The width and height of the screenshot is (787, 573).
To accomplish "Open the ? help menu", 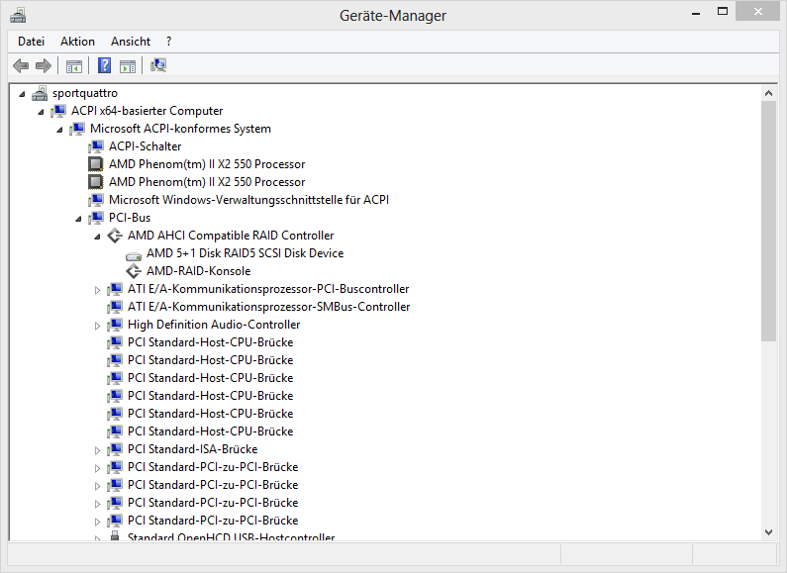I will pyautogui.click(x=168, y=42).
